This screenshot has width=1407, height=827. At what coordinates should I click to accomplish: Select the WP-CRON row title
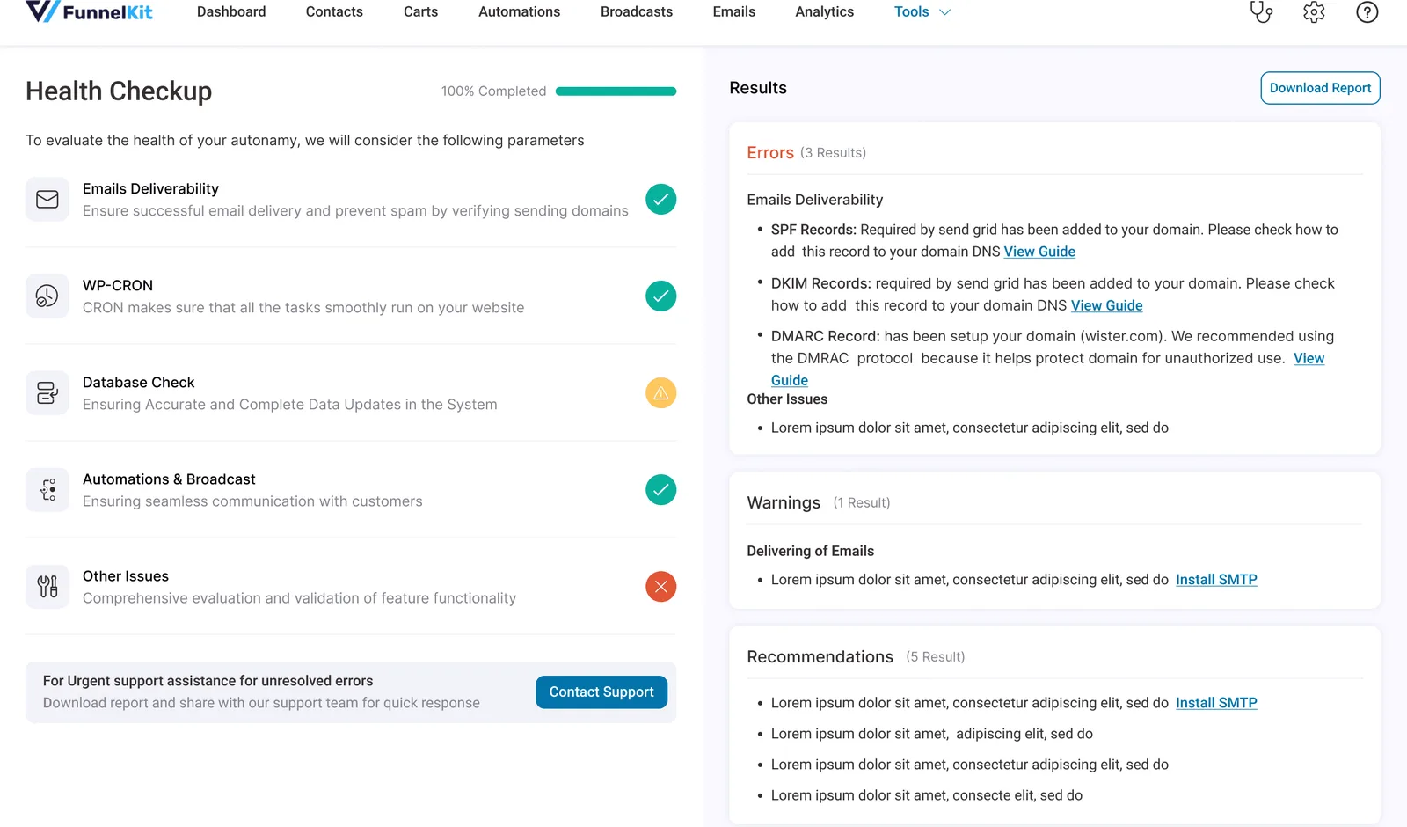click(118, 285)
